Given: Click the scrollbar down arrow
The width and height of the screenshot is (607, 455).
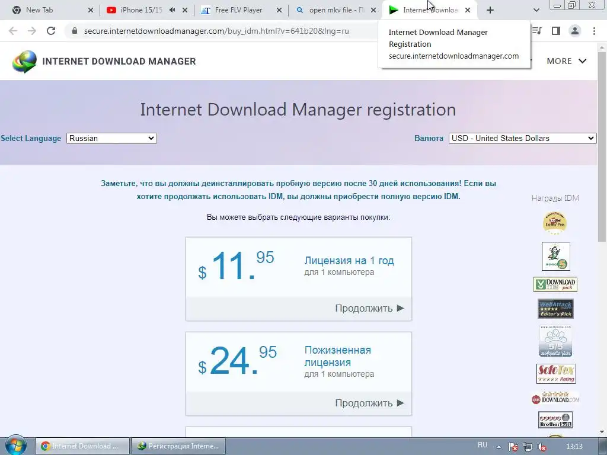Looking at the screenshot, I should click(x=602, y=431).
